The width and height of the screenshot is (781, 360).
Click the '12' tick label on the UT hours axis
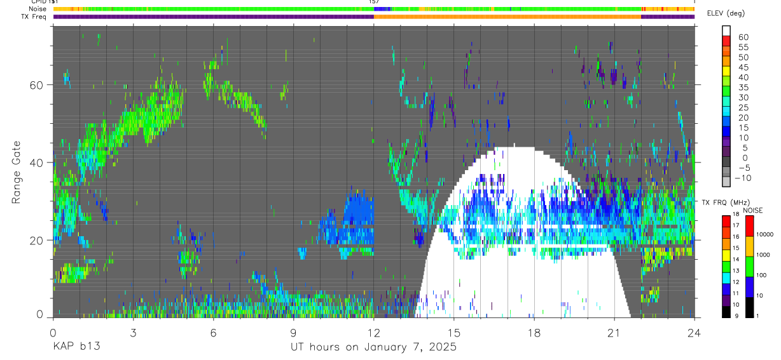(374, 333)
